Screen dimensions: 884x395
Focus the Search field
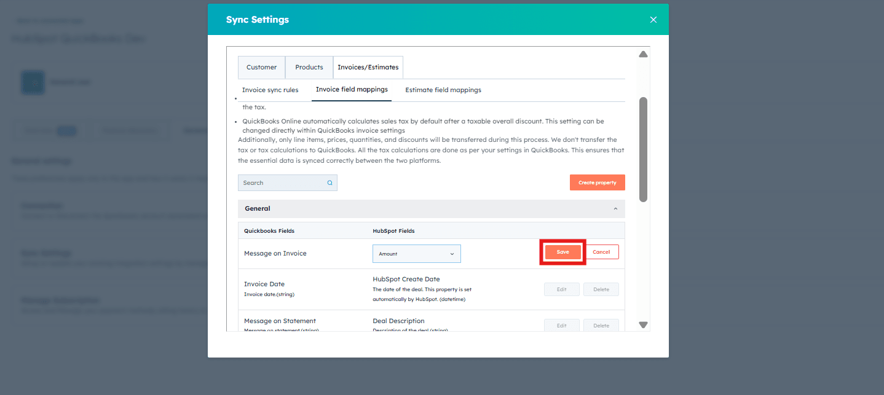point(288,182)
